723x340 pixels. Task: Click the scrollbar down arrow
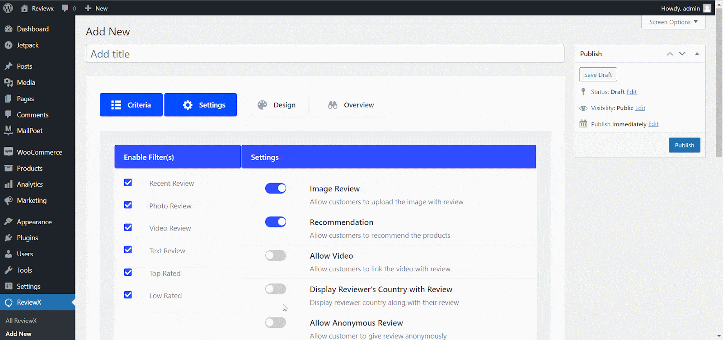click(719, 336)
